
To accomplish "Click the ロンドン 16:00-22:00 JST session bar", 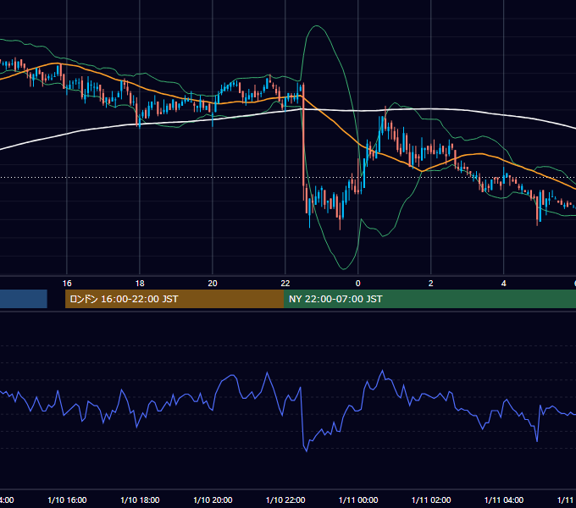I will [x=174, y=299].
